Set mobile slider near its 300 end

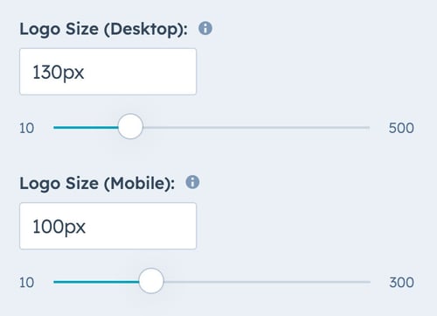coord(366,282)
